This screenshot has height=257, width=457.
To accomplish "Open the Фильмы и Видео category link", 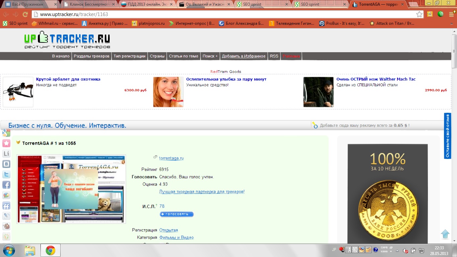I will tap(176, 238).
